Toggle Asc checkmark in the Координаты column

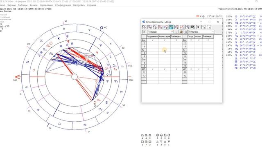152,40
